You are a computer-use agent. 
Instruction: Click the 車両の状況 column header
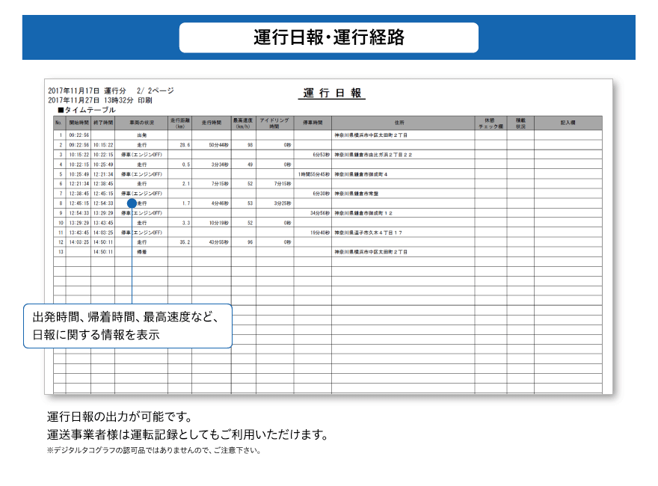(141, 123)
